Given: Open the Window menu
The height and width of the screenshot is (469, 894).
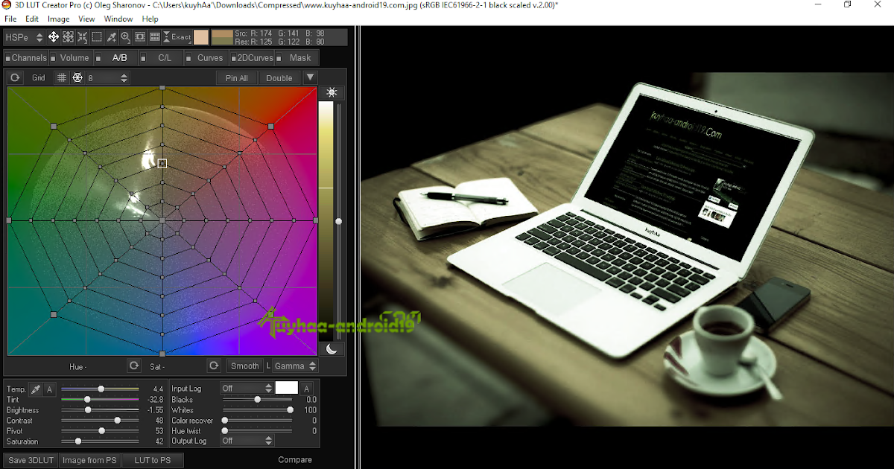Looking at the screenshot, I should coord(118,19).
